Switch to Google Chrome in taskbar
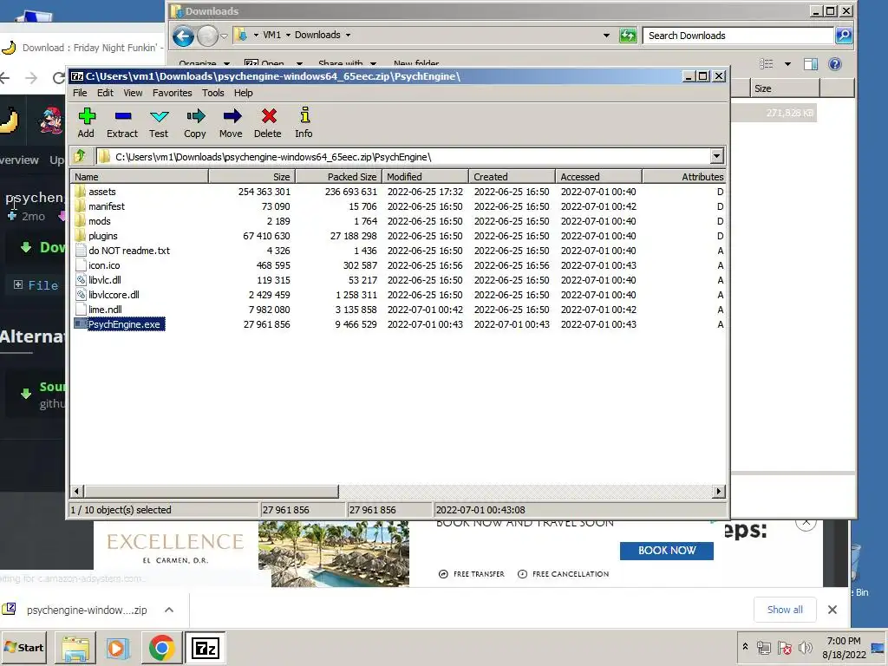888x666 pixels. click(161, 648)
